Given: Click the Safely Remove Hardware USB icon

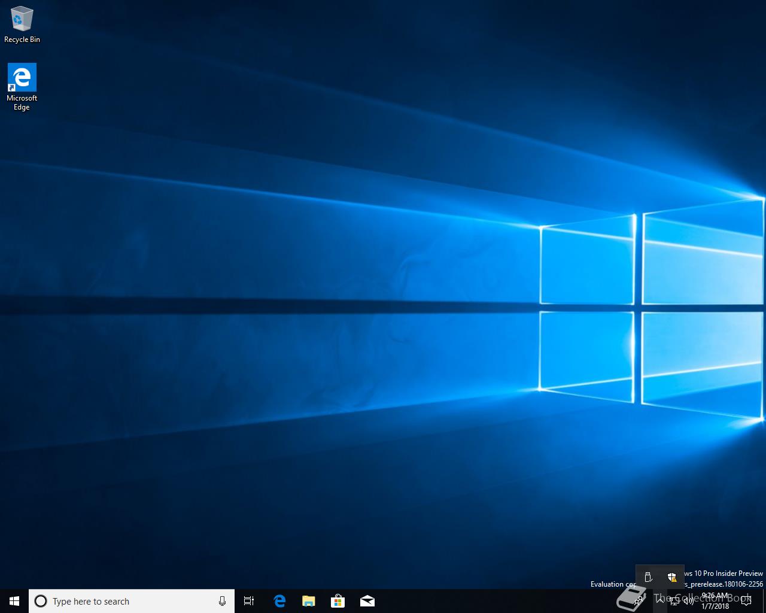Looking at the screenshot, I should coord(648,578).
